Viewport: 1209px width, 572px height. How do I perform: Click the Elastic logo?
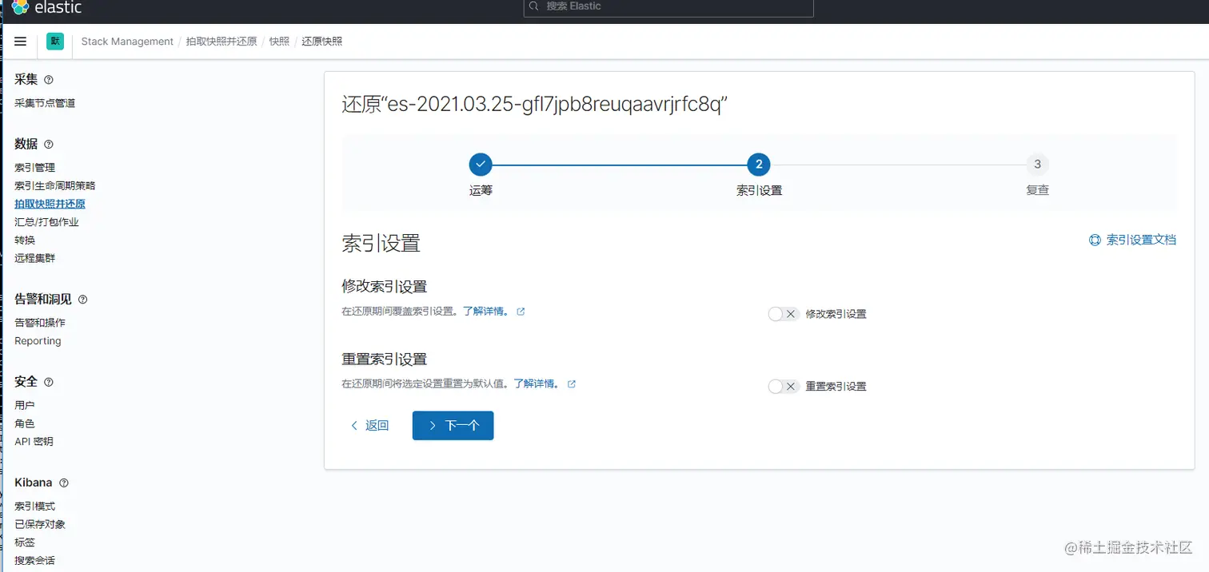click(46, 8)
